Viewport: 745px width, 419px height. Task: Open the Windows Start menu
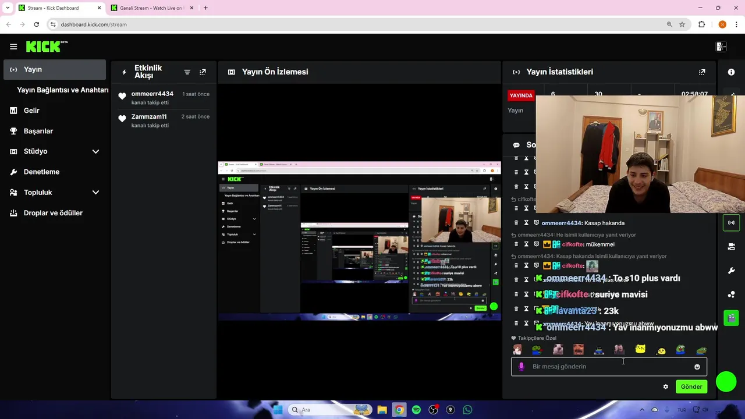278,410
